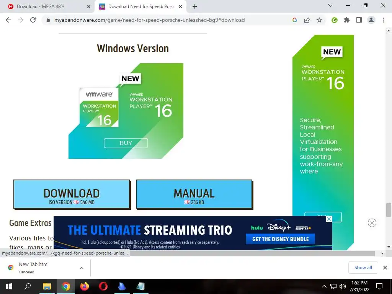Open the grey notebook taskbar app
Image resolution: width=392 pixels, height=294 pixels.
pyautogui.click(x=141, y=286)
